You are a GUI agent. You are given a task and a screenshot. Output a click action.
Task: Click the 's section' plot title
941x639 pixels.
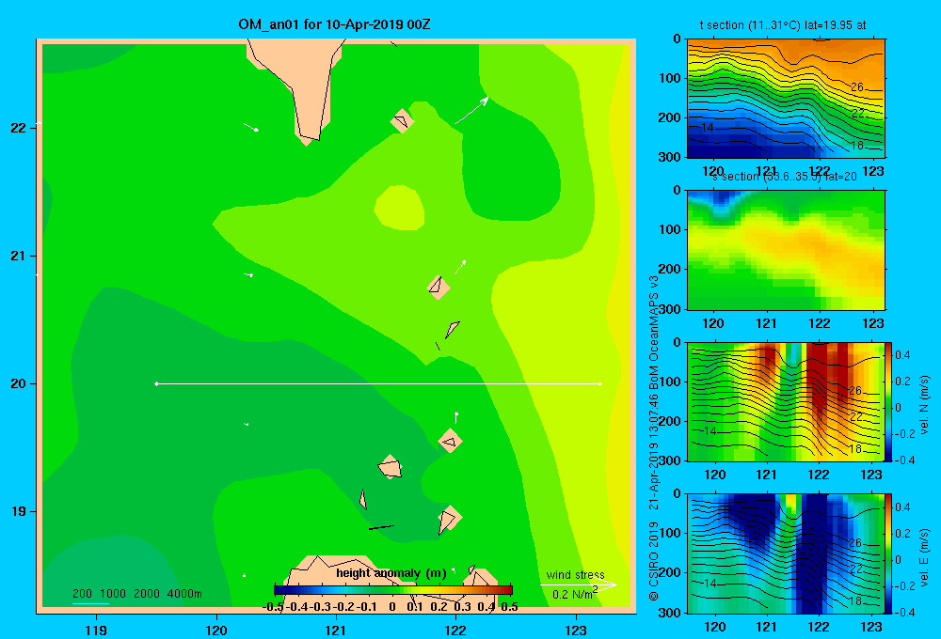point(784,177)
